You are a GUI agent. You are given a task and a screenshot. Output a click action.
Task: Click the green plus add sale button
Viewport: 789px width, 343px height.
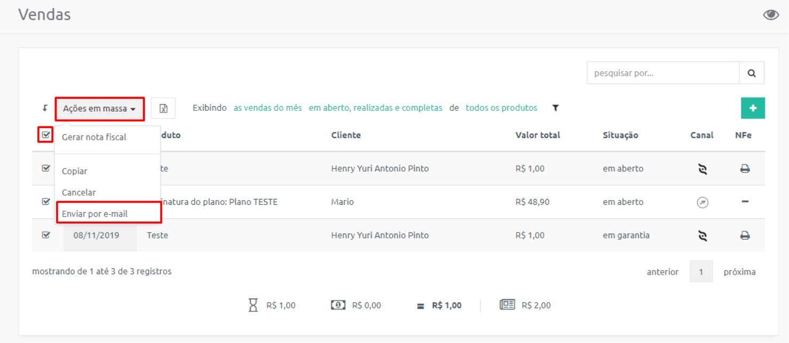point(753,108)
